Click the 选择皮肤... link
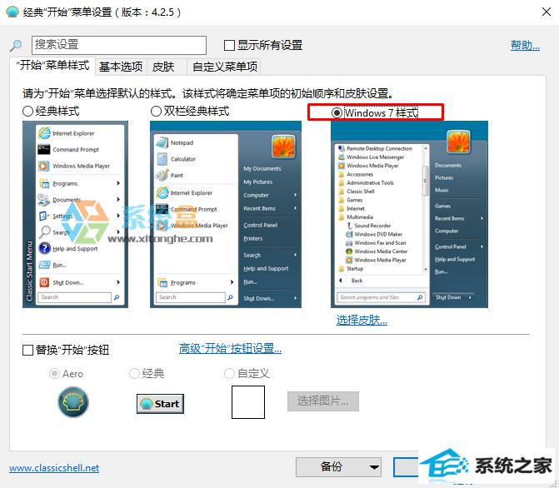Image resolution: width=559 pixels, height=488 pixels. tap(362, 320)
